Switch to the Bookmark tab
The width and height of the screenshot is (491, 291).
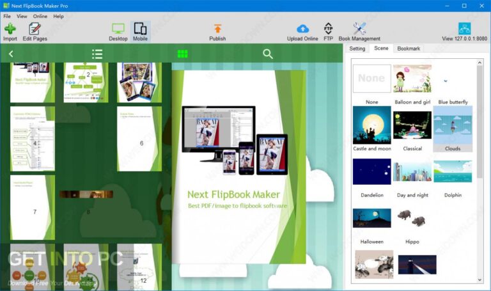(409, 49)
